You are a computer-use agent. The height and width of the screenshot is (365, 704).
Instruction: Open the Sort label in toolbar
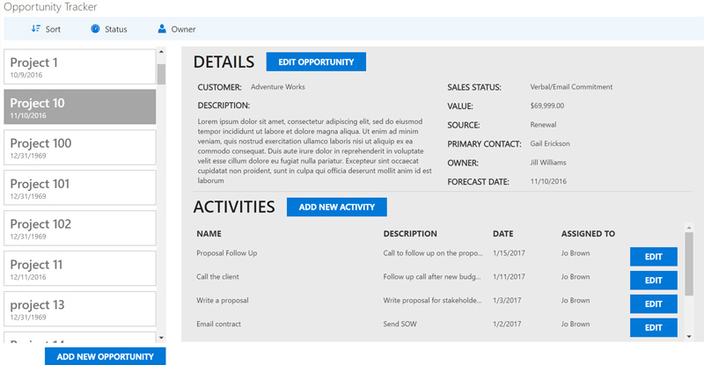pos(53,29)
